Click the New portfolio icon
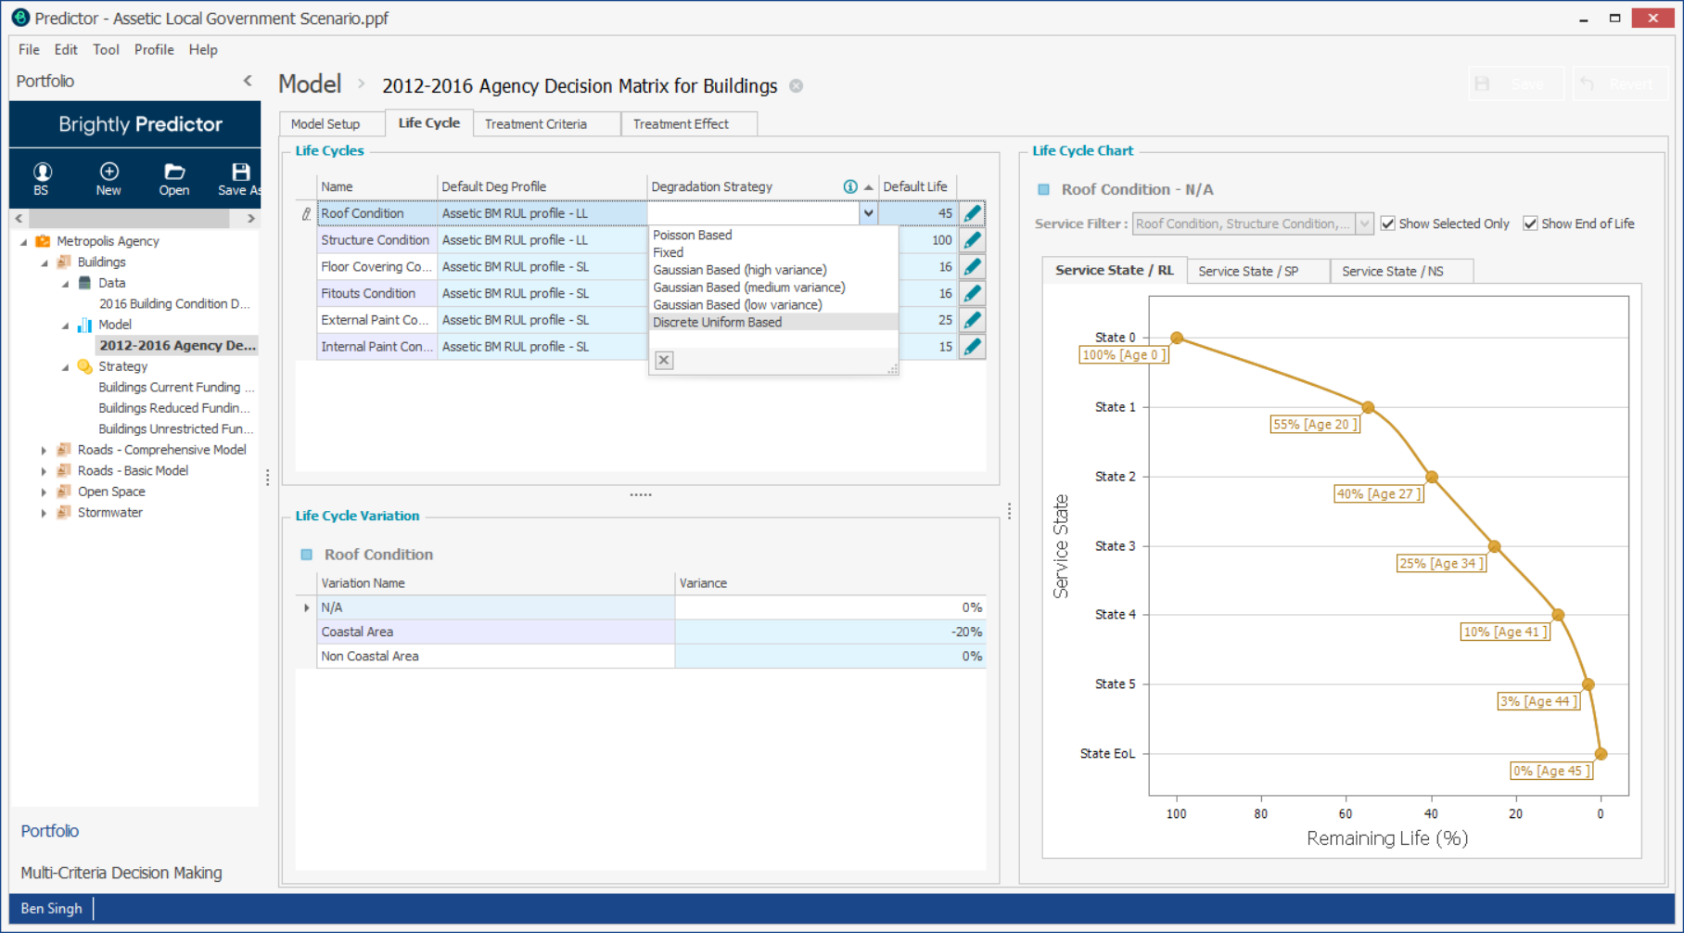 point(108,173)
